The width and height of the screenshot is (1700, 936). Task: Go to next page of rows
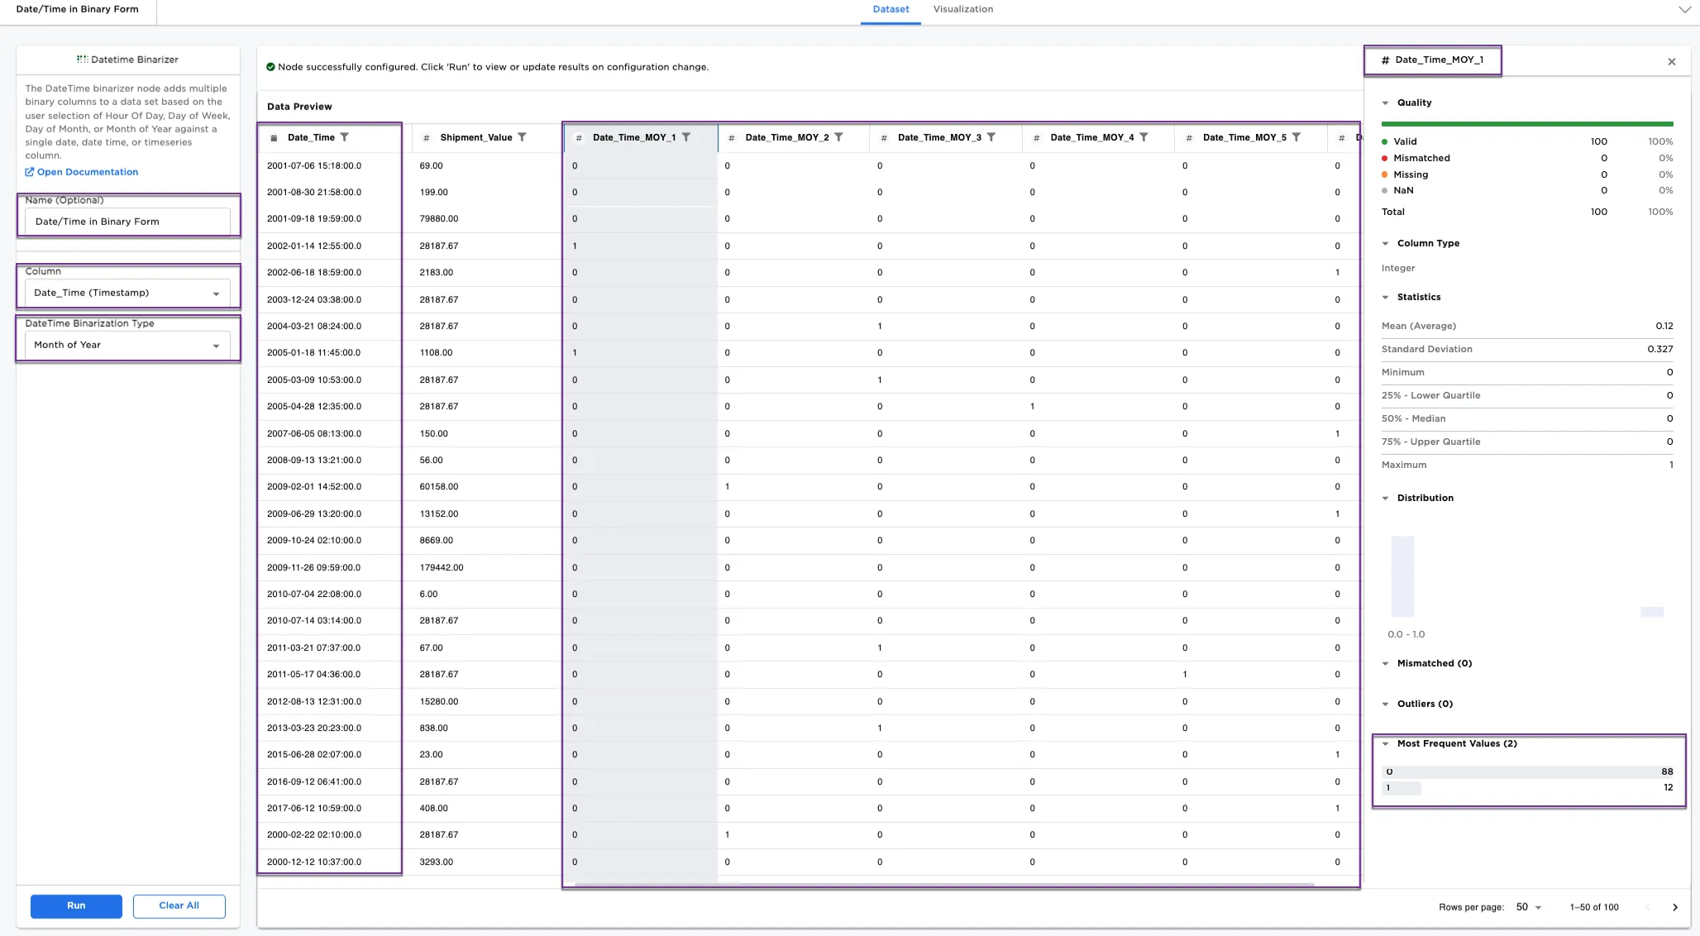(x=1675, y=907)
